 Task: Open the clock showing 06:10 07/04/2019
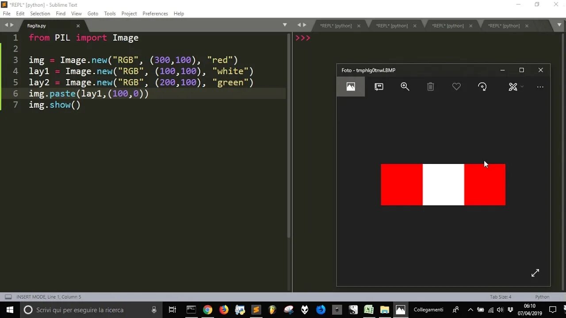(x=529, y=310)
